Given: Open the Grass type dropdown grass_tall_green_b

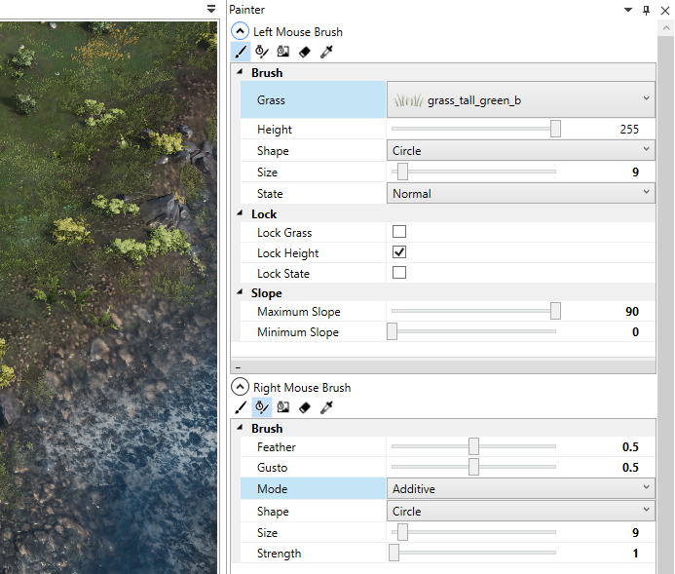Looking at the screenshot, I should (521, 100).
